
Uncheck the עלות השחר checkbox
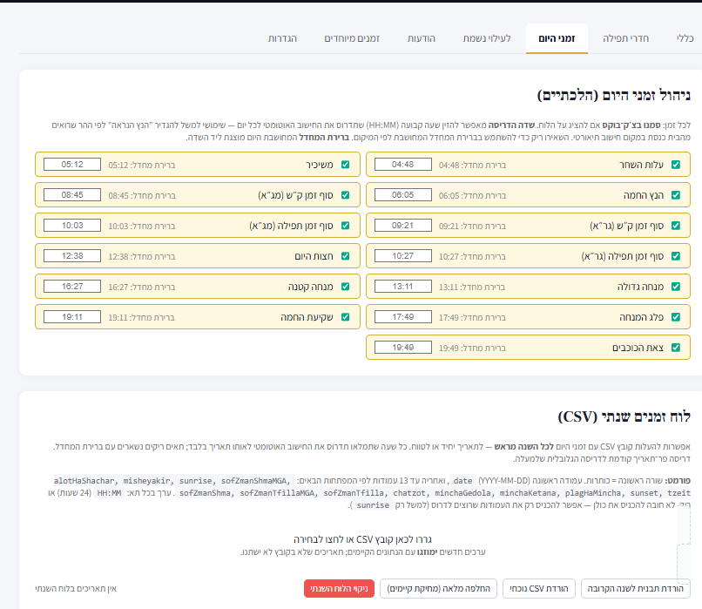pos(676,164)
